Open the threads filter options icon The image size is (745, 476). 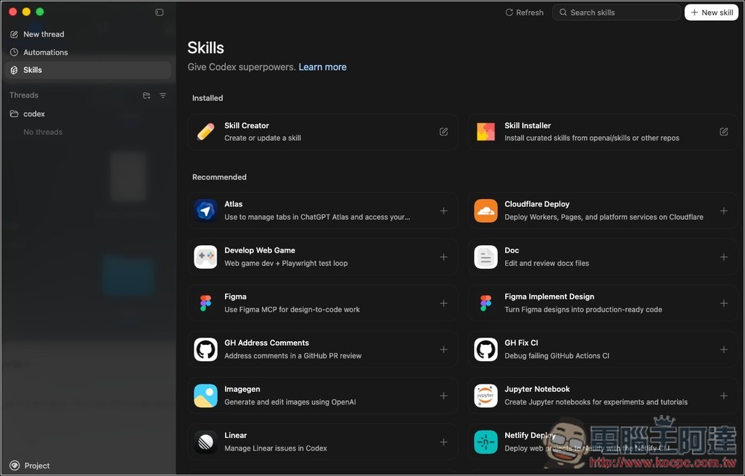(163, 95)
